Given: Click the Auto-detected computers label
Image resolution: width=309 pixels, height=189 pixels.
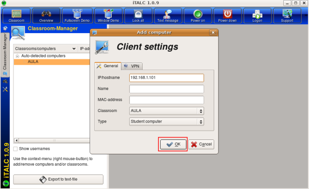Looking at the screenshot, I should point(43,56).
